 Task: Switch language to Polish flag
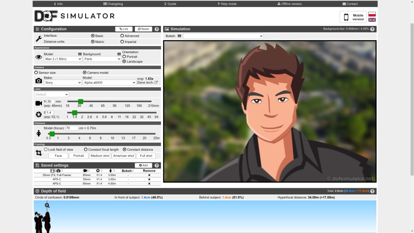[x=372, y=14]
